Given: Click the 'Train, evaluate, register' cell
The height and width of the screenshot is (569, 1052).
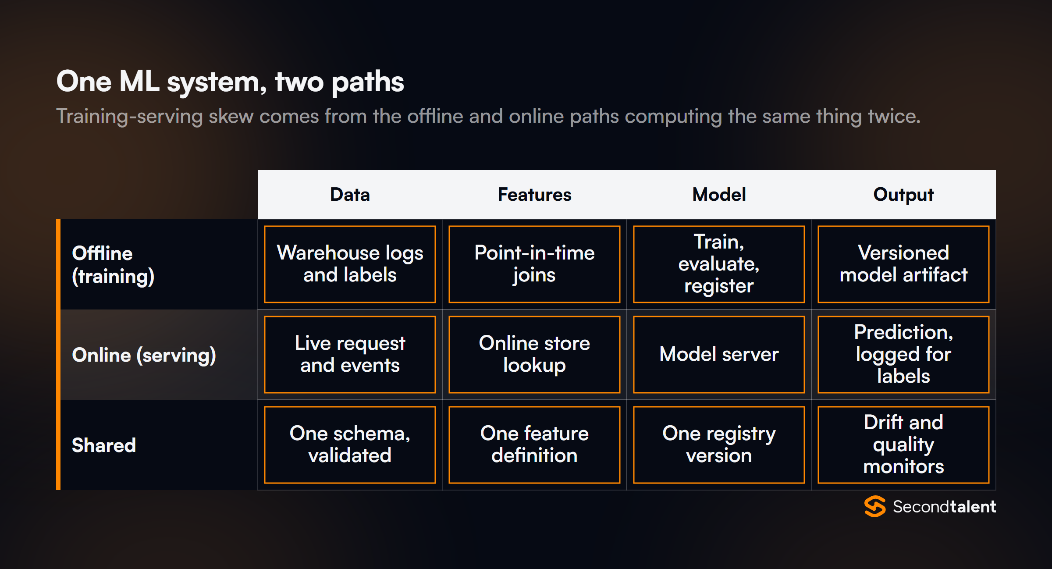Looking at the screenshot, I should [719, 264].
